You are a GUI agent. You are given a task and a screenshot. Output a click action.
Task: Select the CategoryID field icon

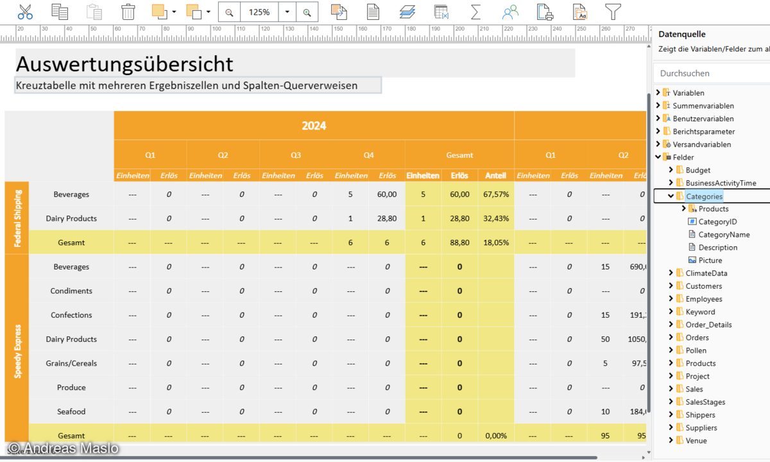point(692,221)
